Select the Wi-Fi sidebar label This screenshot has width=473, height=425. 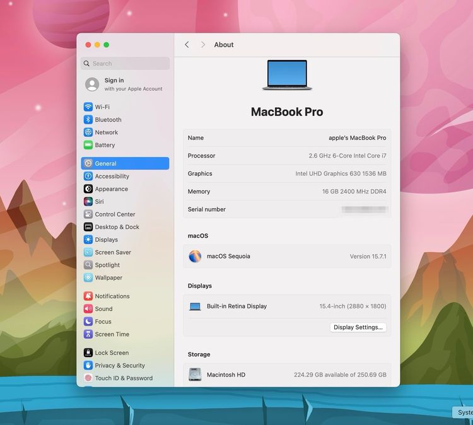102,107
